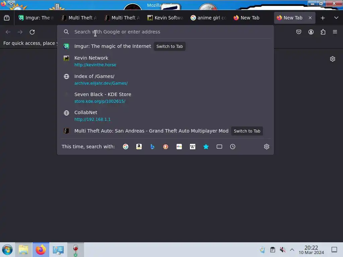Viewport: 343px width, 257px height.
Task: Reload the current page
Action: click(x=32, y=32)
